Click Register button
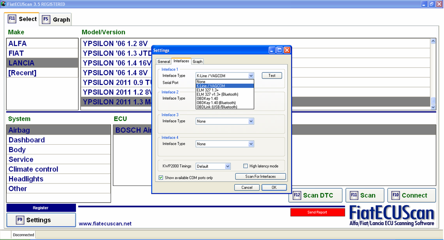The height and width of the screenshot is (240, 444). point(41,208)
